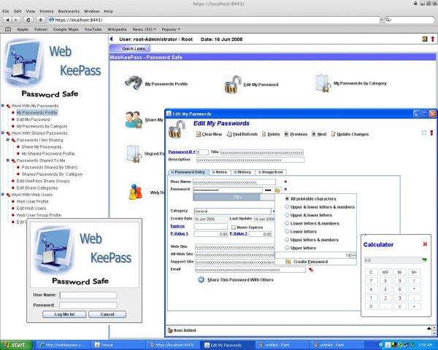Click the password generator icon beside Password field
Image resolution: width=438 pixels, height=350 pixels.
[277, 190]
